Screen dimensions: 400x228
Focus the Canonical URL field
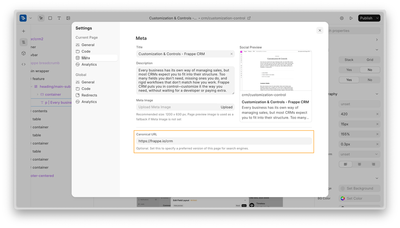[224, 141]
